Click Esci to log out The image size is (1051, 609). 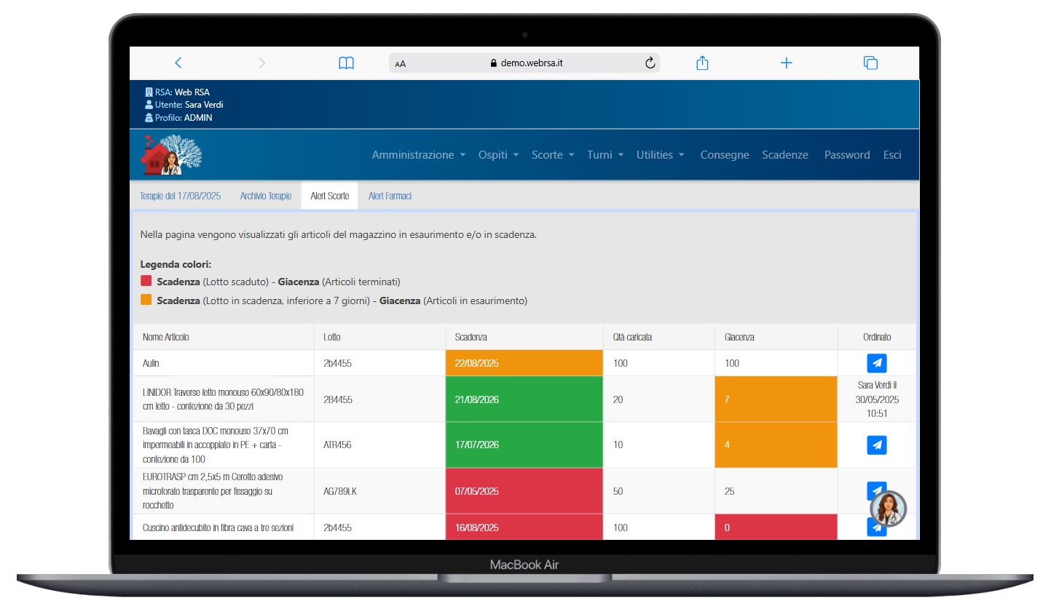point(892,155)
